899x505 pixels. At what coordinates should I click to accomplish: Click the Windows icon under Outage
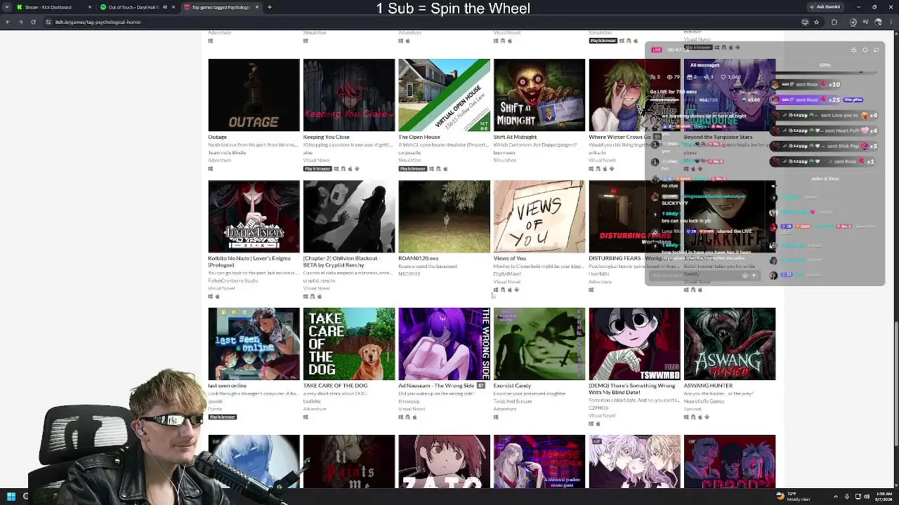coord(210,168)
